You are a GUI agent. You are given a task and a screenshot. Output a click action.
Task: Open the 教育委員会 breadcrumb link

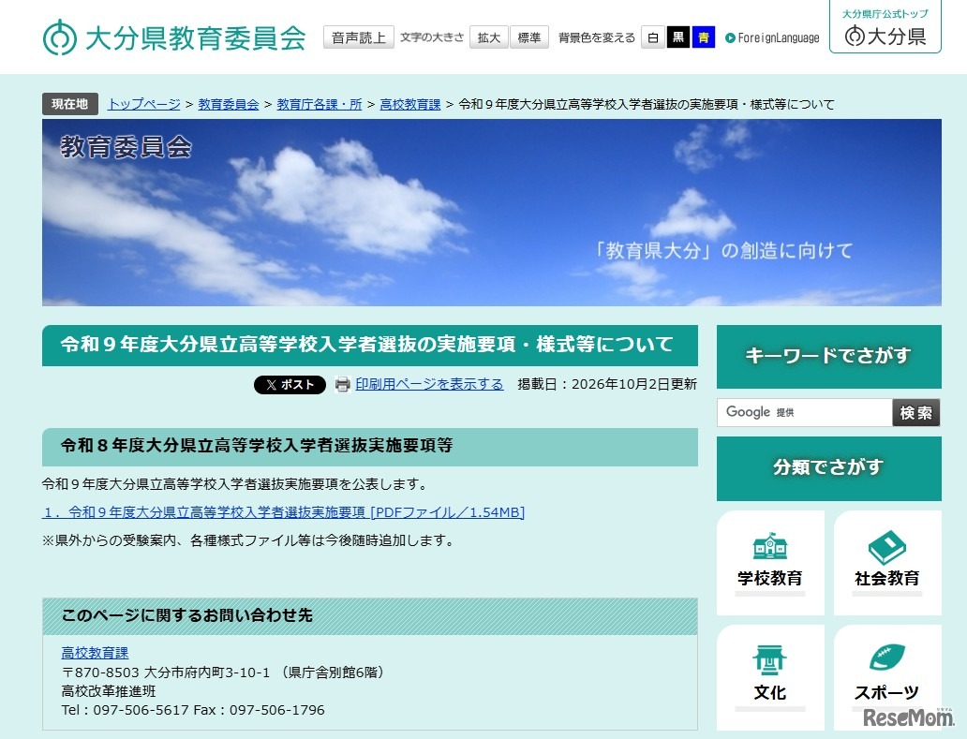click(x=229, y=104)
